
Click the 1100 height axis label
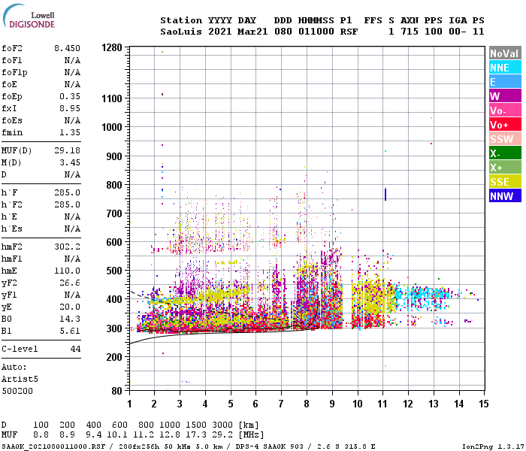[x=112, y=98]
